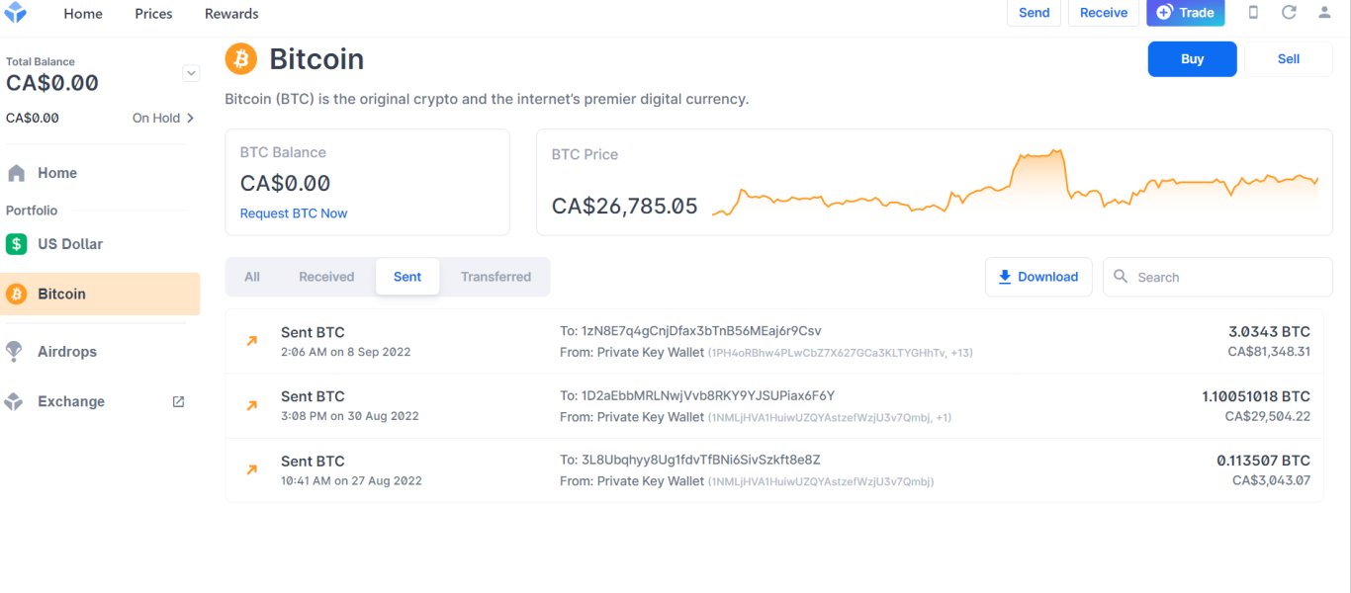Expand the Total Balance dropdown arrow
Screen dimensions: 1351x593
(x=192, y=73)
